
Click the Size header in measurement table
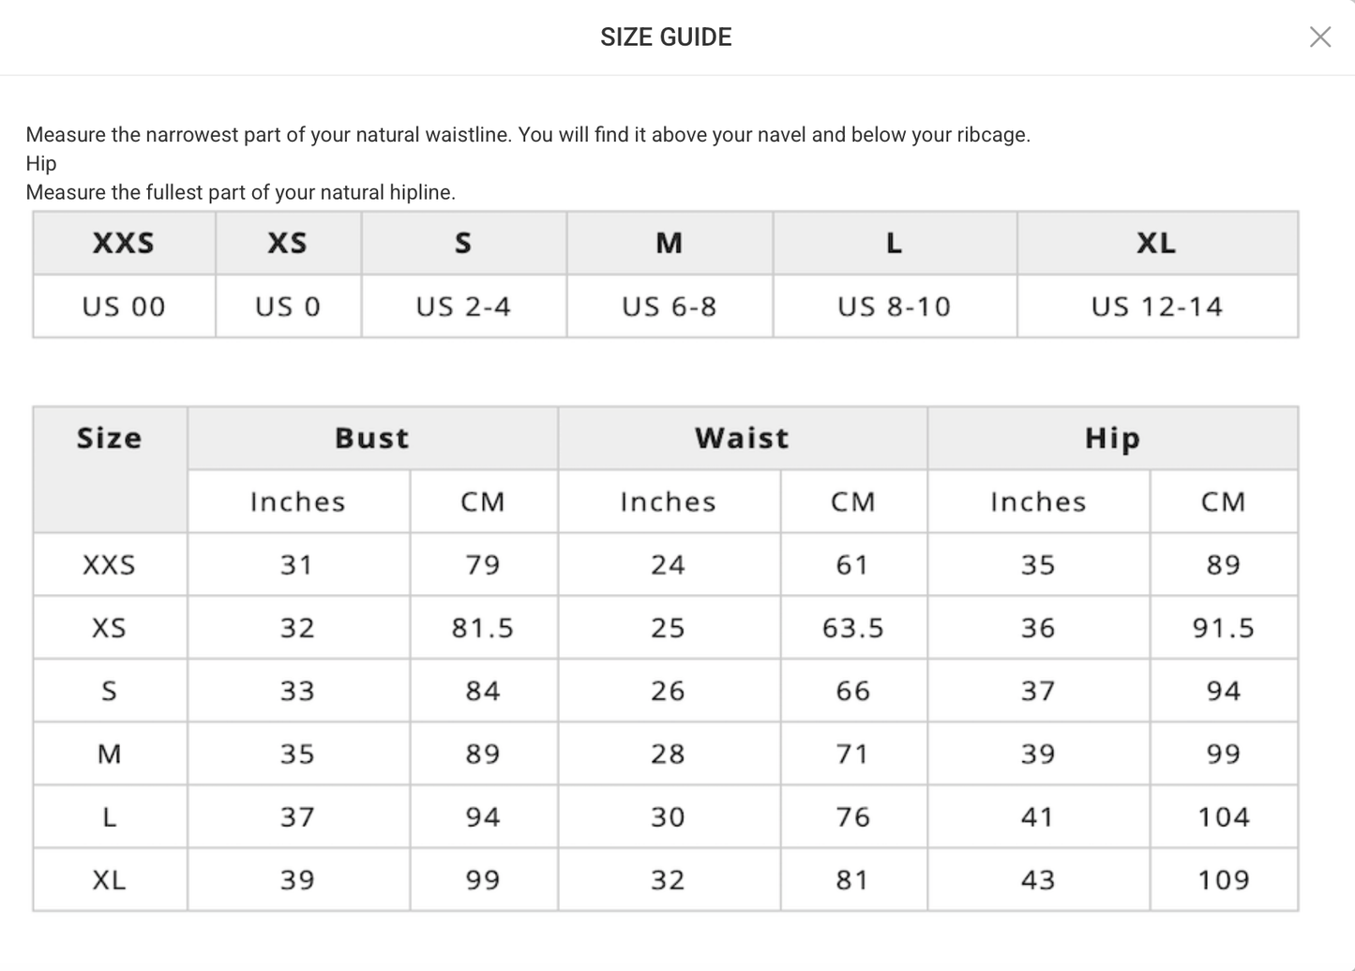110,438
